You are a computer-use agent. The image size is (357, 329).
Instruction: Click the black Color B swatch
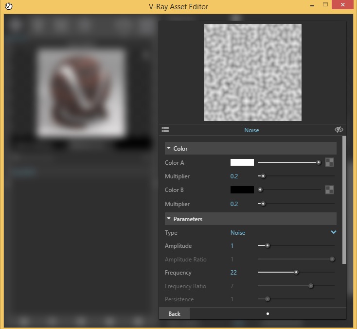click(x=242, y=190)
